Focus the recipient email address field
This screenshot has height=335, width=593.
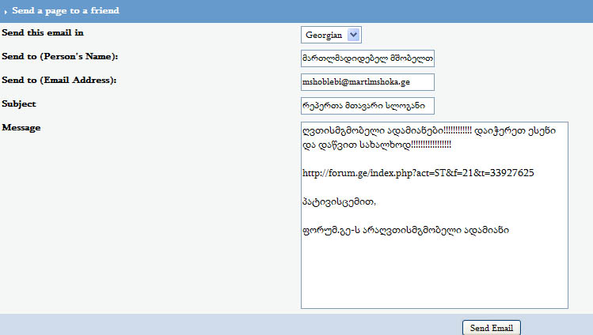[x=367, y=82]
